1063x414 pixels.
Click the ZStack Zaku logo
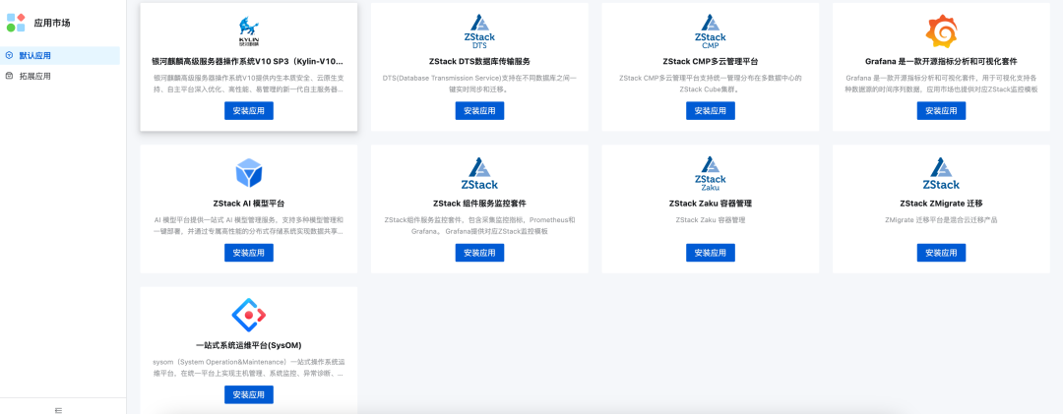(x=710, y=173)
